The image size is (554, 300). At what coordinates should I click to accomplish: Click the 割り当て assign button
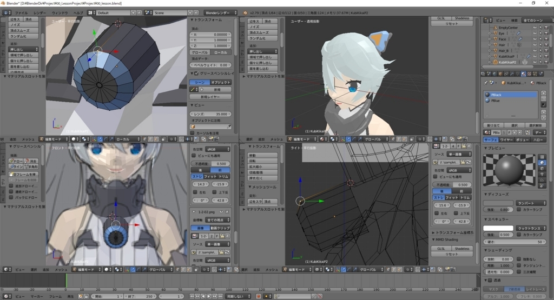coord(493,125)
